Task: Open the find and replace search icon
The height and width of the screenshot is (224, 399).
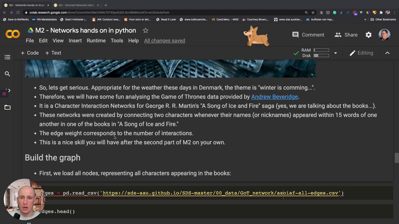Action: click(7, 74)
